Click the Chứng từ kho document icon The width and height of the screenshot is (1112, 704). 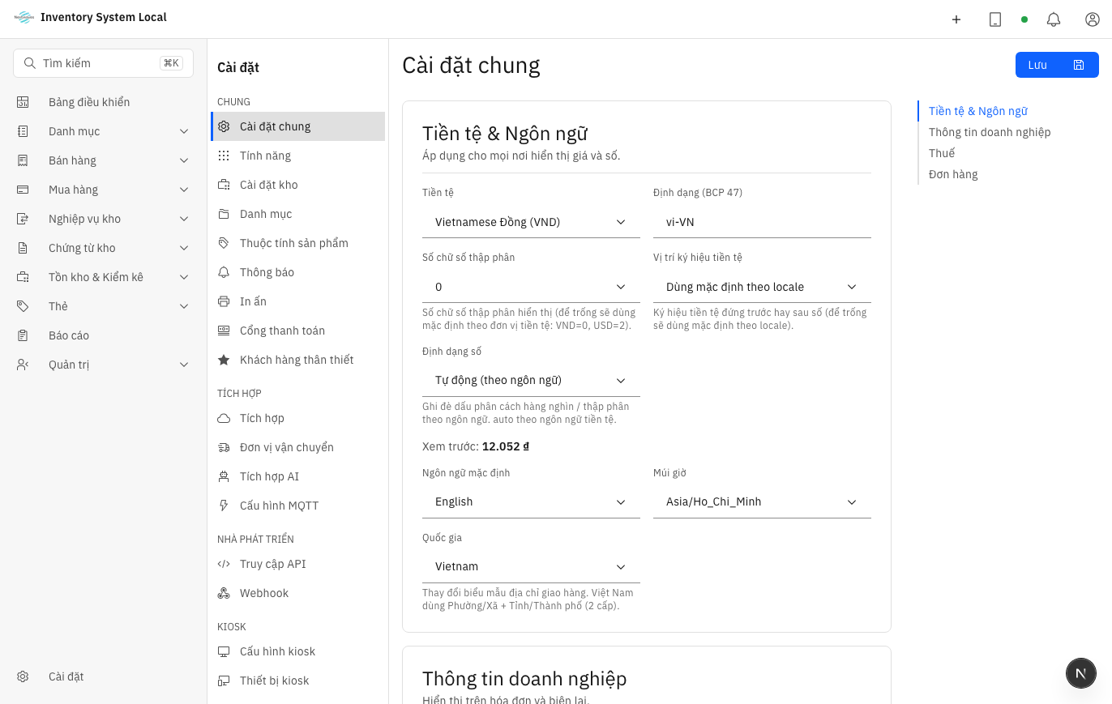[x=23, y=248]
